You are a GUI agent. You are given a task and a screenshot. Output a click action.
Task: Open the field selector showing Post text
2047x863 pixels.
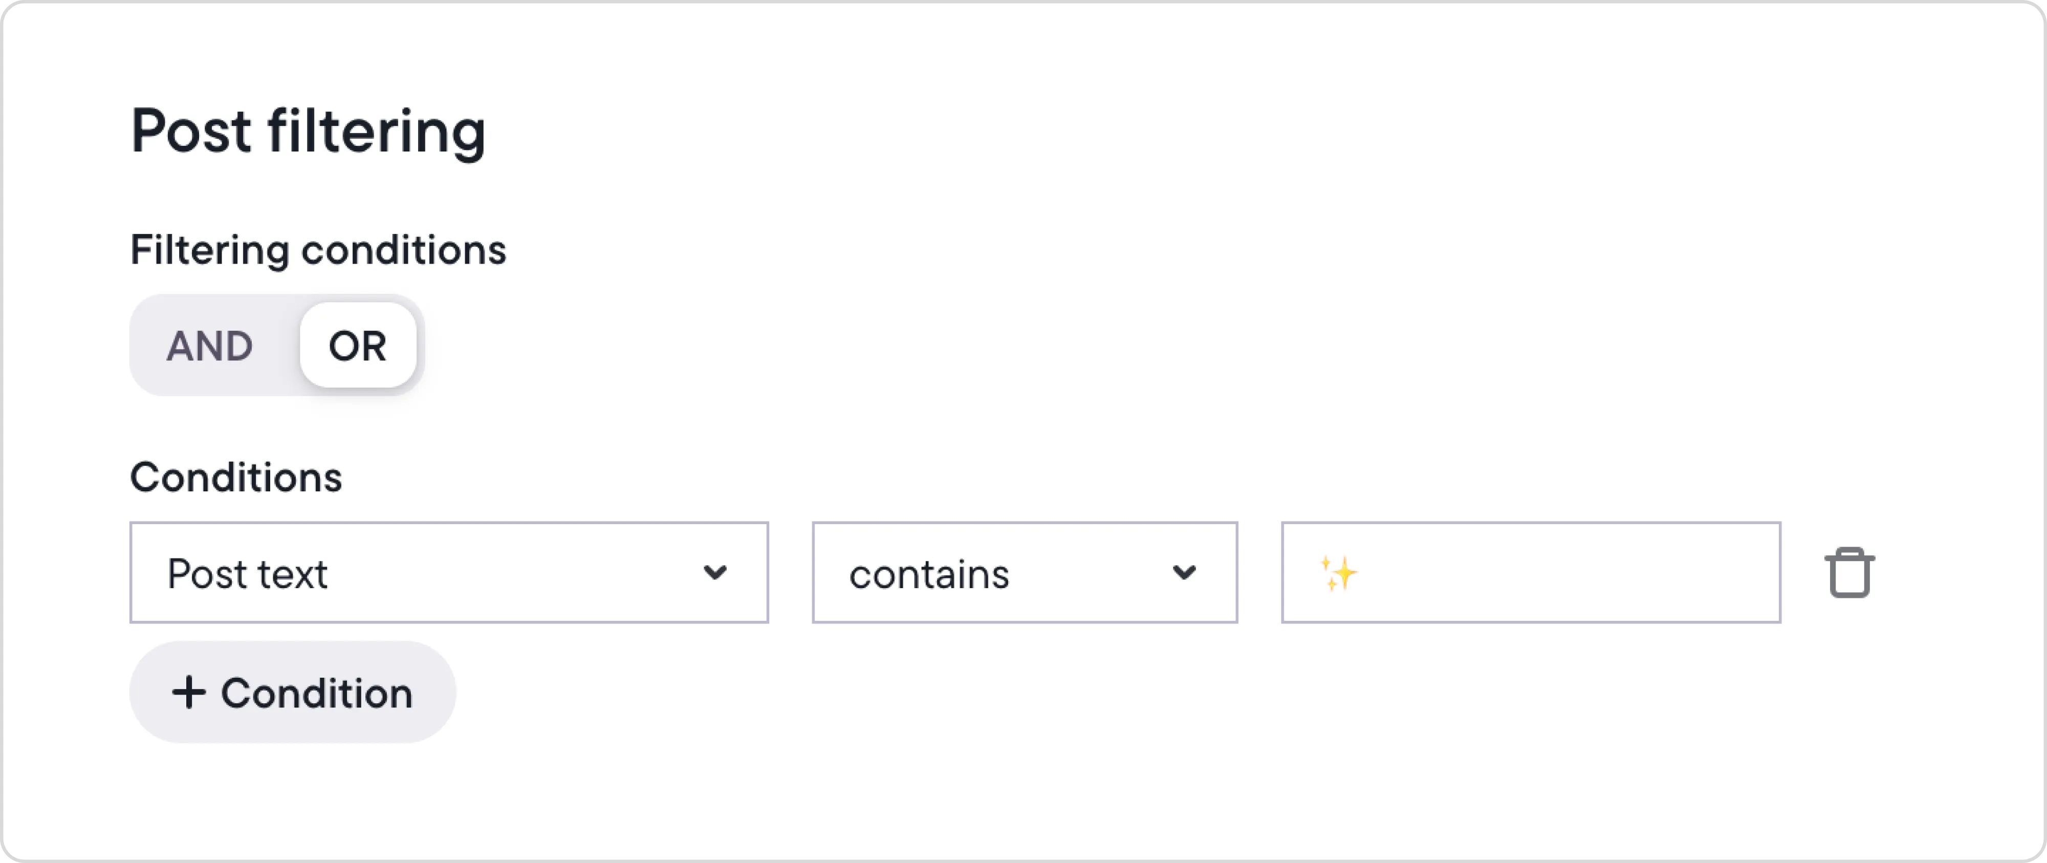click(449, 573)
